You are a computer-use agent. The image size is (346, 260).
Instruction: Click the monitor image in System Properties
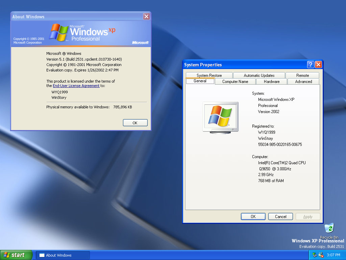tap(220, 117)
